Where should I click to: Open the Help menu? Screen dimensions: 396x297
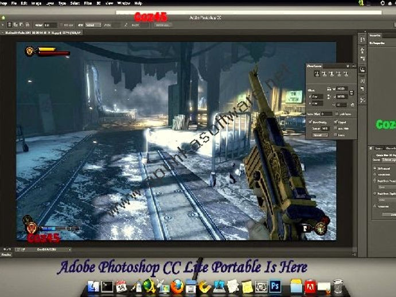138,3
